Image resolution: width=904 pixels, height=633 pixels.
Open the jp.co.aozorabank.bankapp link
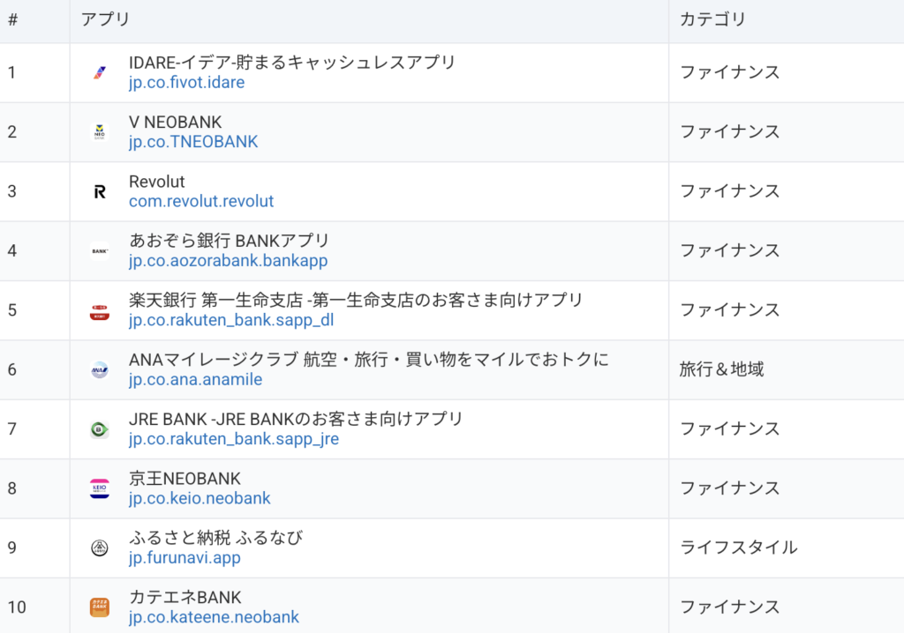(228, 261)
